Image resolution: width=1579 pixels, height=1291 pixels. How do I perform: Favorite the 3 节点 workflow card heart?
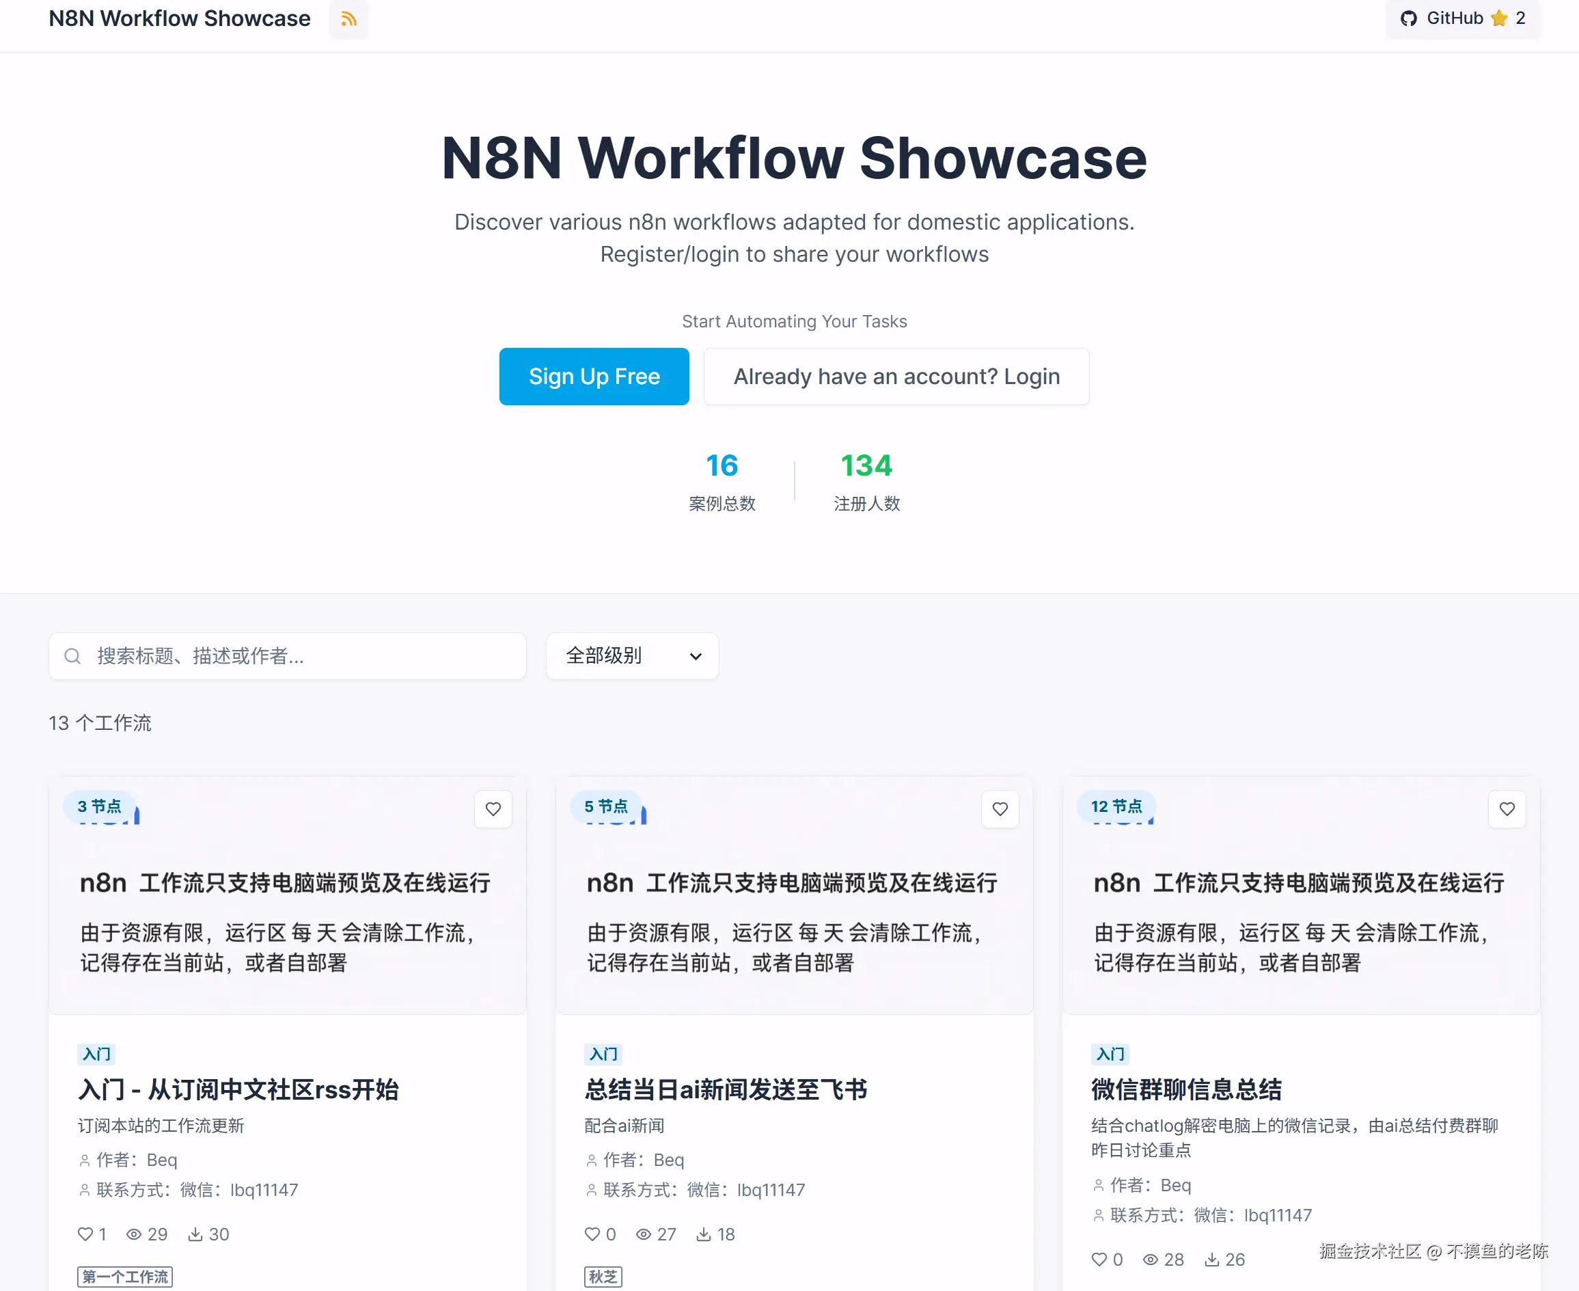coord(493,808)
